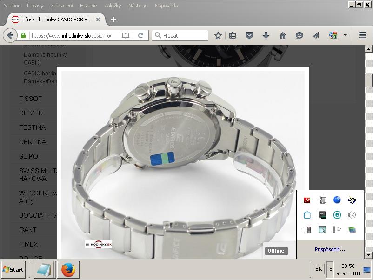Open the Zobrazení menu
The height and width of the screenshot is (280, 373).
coord(62,6)
